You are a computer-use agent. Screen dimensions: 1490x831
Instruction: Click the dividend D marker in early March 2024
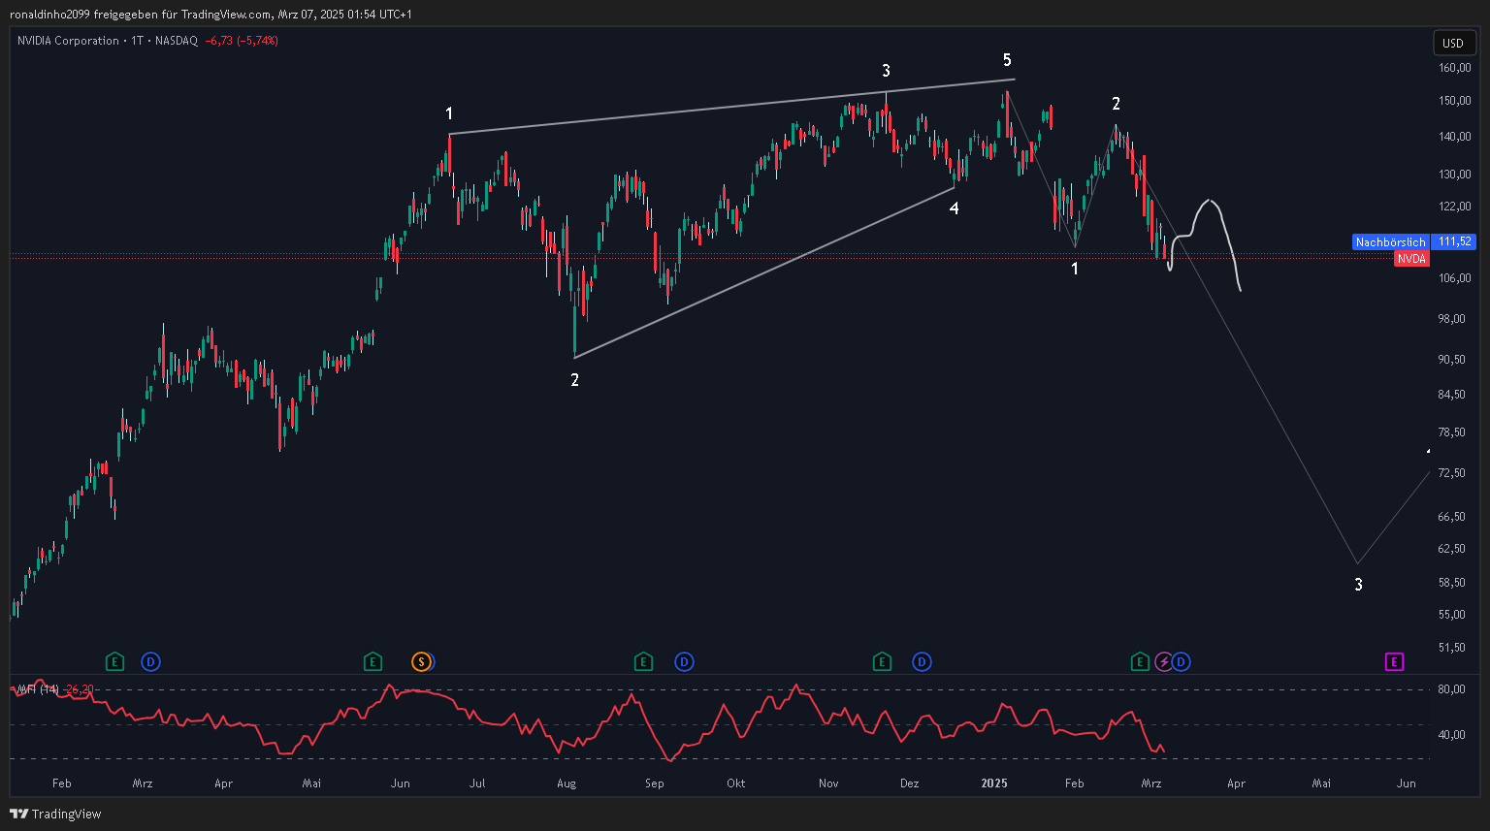click(x=150, y=662)
